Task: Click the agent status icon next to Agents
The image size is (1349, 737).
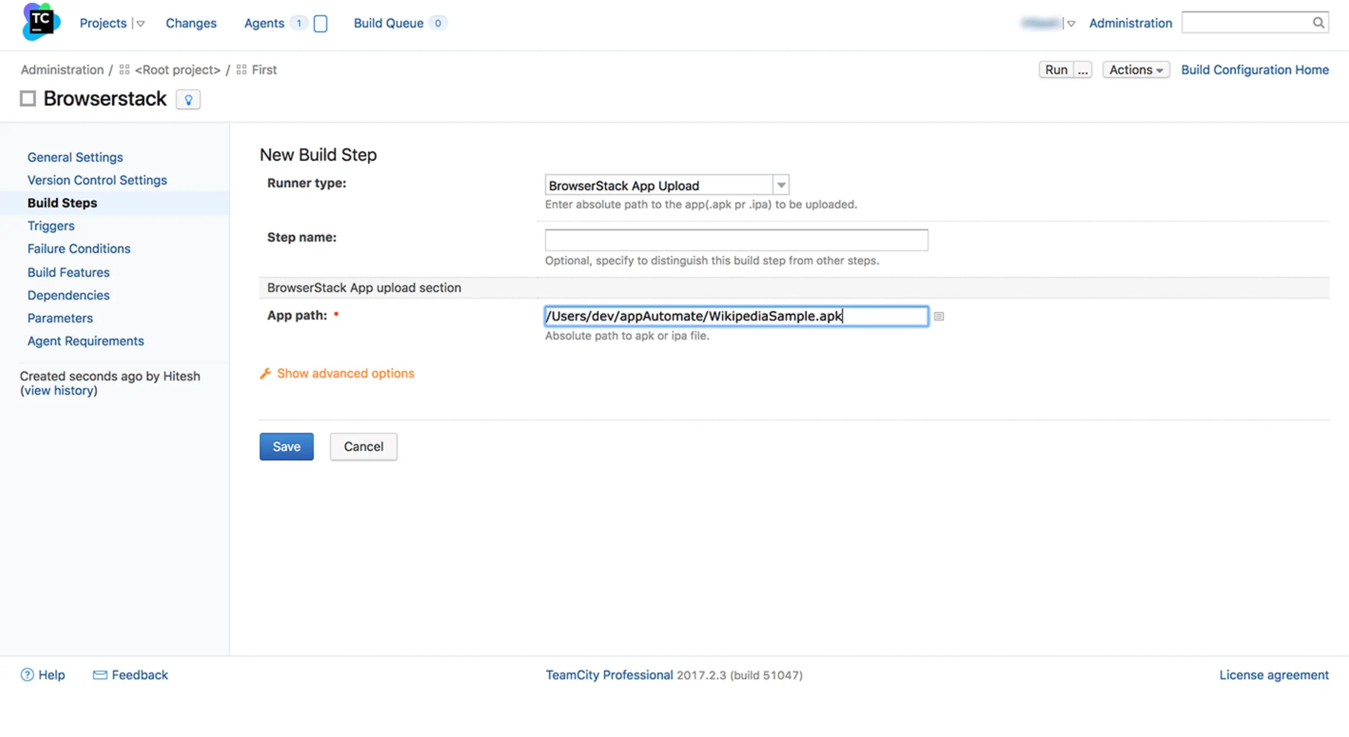Action: pyautogui.click(x=320, y=24)
